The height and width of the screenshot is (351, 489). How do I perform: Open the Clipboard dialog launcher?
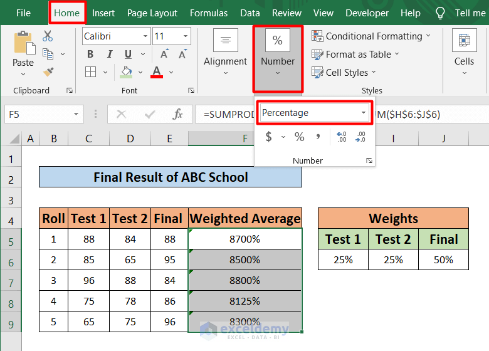tap(70, 90)
